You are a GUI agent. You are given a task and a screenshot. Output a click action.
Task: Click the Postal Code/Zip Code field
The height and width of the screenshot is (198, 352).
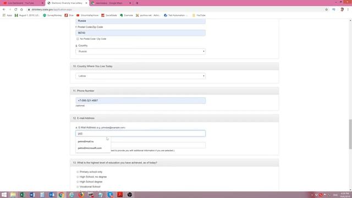coord(141,33)
